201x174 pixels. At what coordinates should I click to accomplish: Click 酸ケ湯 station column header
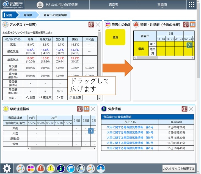click(x=60, y=39)
